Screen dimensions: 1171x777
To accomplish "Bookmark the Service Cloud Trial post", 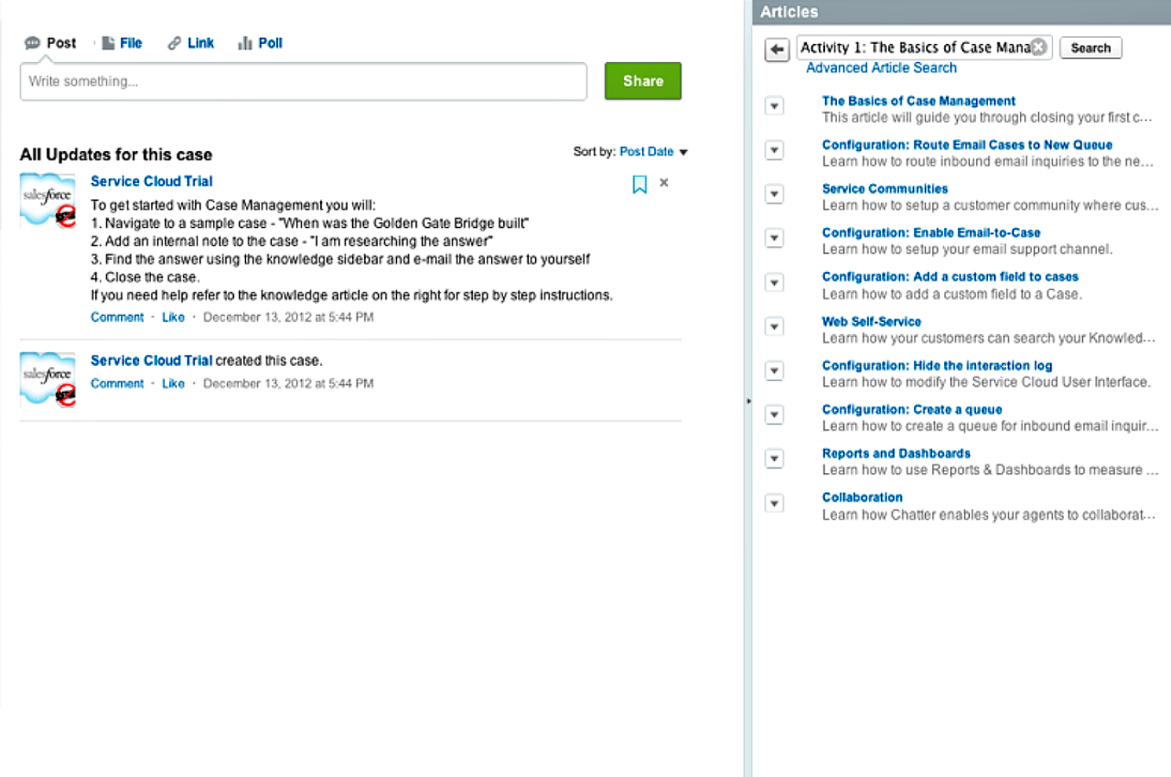I will (639, 184).
